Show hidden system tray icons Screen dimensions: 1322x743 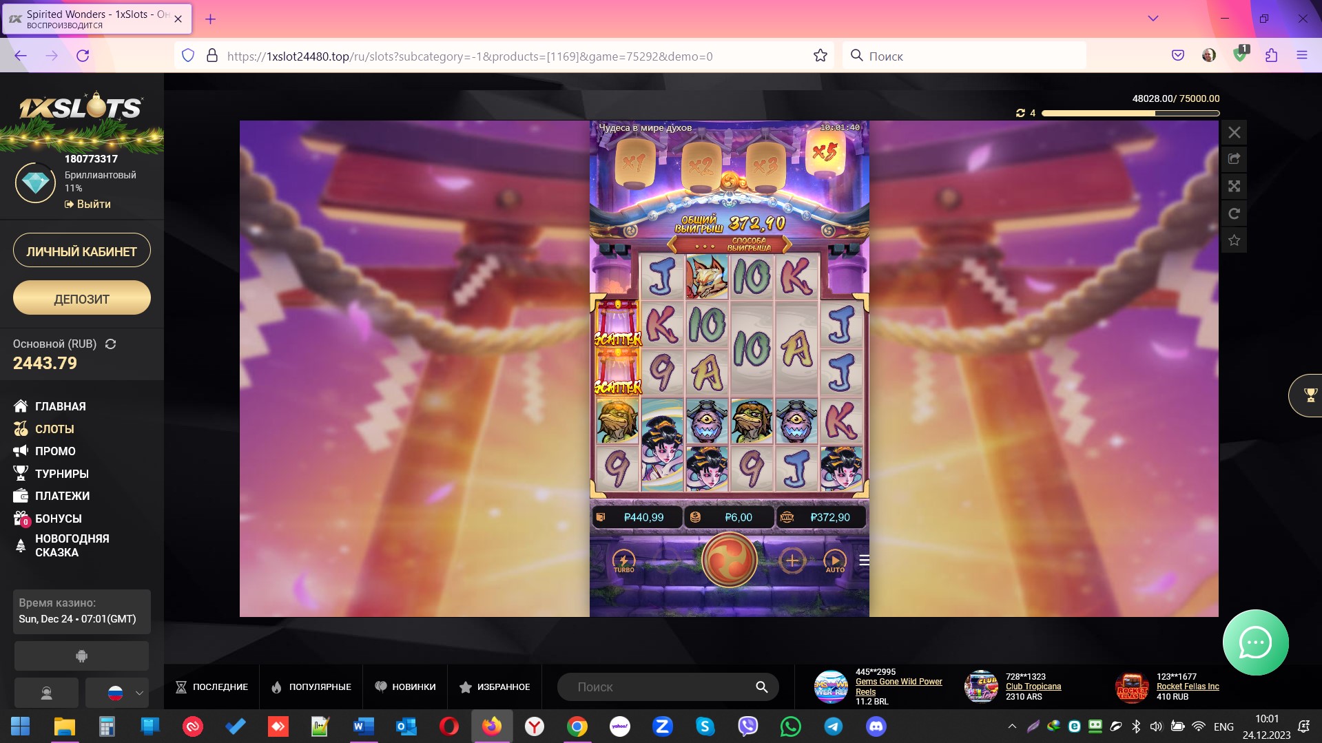tap(1012, 726)
